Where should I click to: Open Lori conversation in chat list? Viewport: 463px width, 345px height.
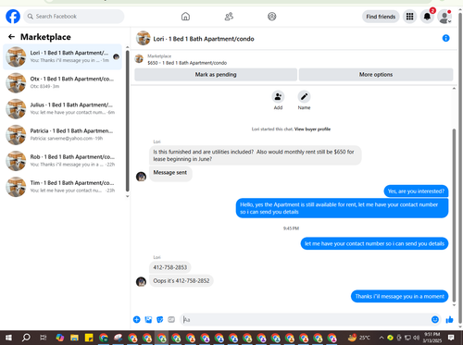pos(62,56)
